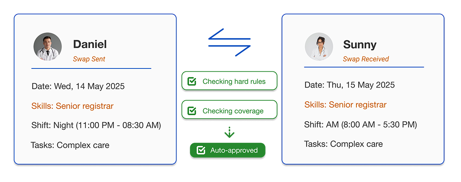Click Daniel's profile photo

pos(48,47)
